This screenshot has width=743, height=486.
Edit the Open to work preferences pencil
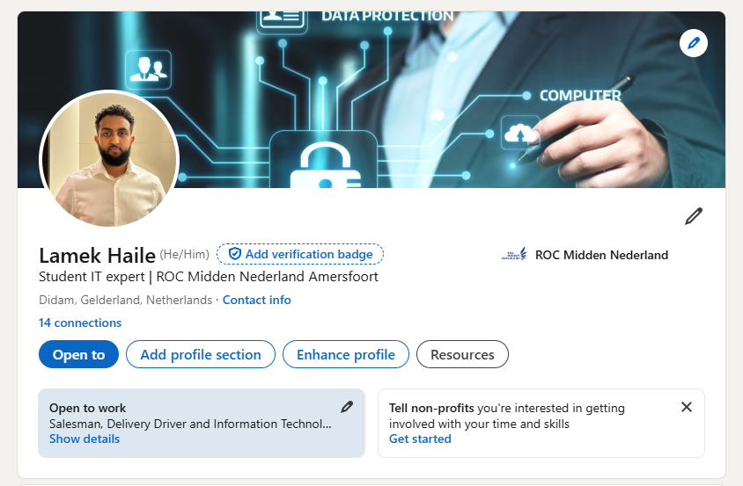347,407
